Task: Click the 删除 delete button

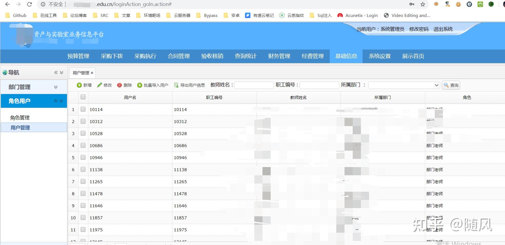Action: tap(124, 85)
